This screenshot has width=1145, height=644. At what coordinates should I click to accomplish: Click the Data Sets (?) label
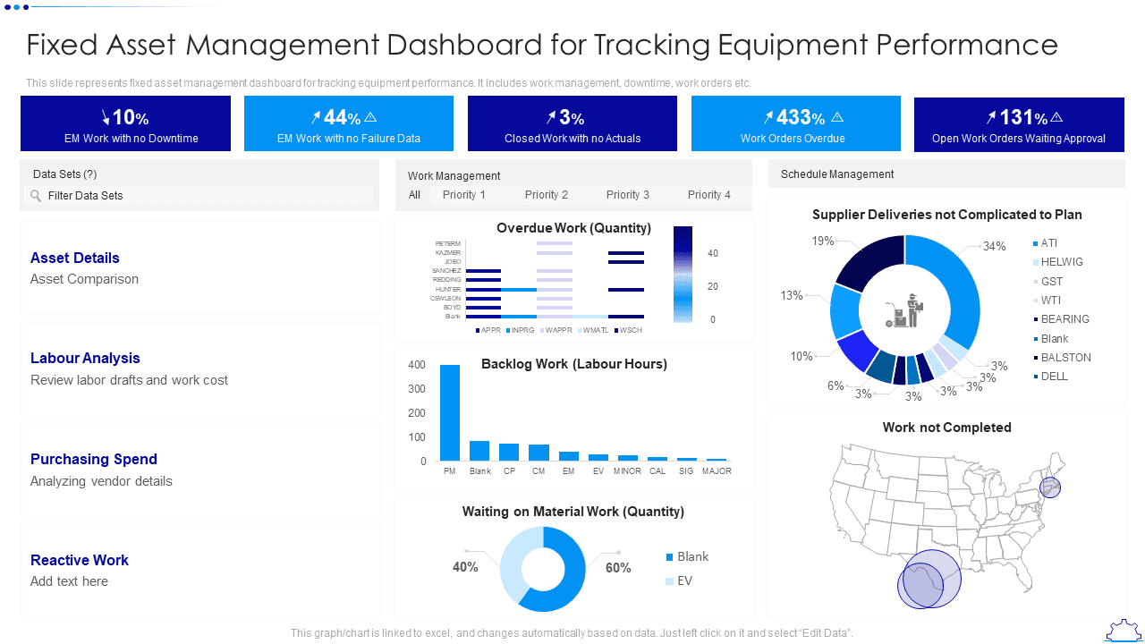65,174
